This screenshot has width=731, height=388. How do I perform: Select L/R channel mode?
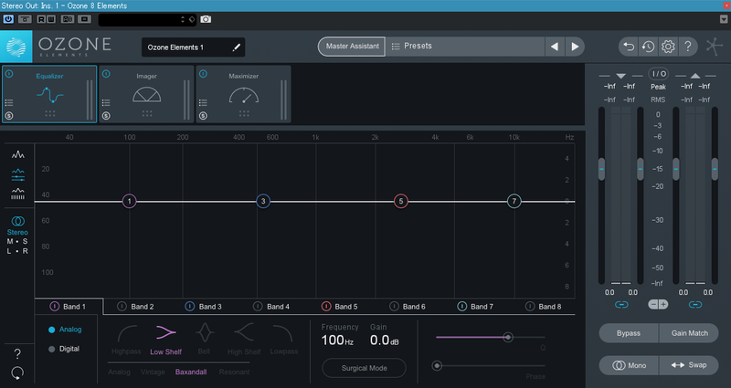point(17,251)
